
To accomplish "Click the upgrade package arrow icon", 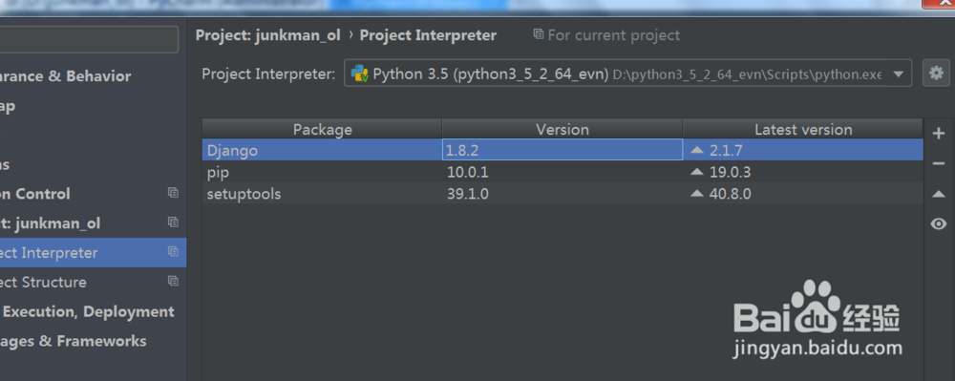I will [x=939, y=194].
